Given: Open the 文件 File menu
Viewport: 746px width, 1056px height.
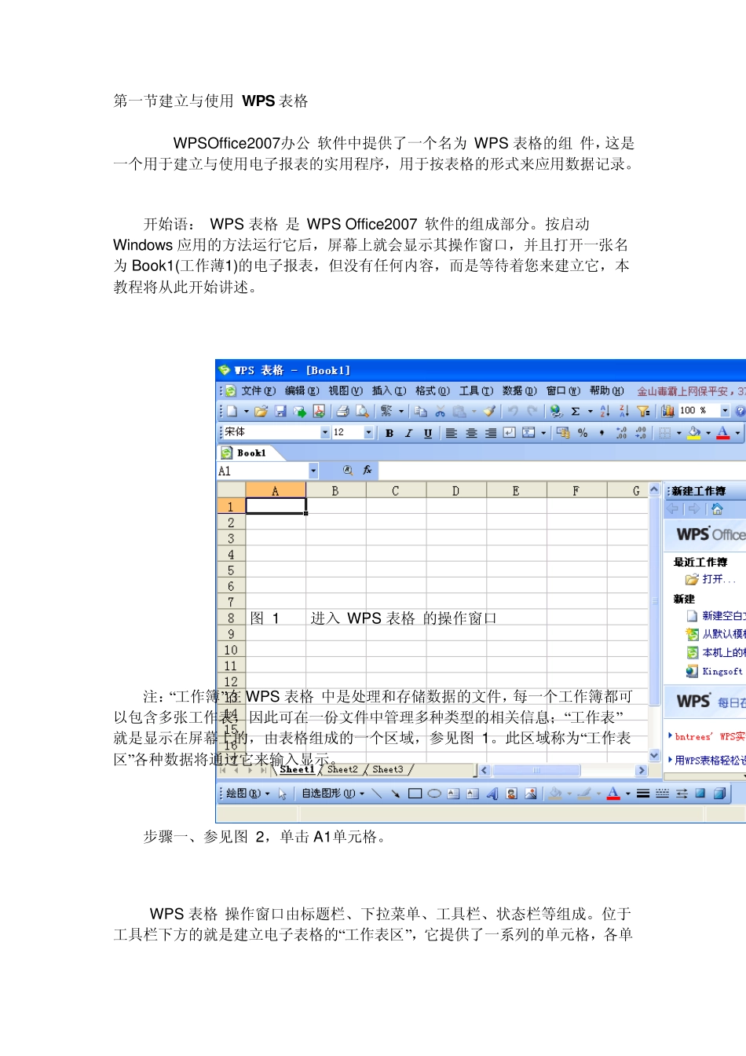Looking at the screenshot, I should 258,390.
